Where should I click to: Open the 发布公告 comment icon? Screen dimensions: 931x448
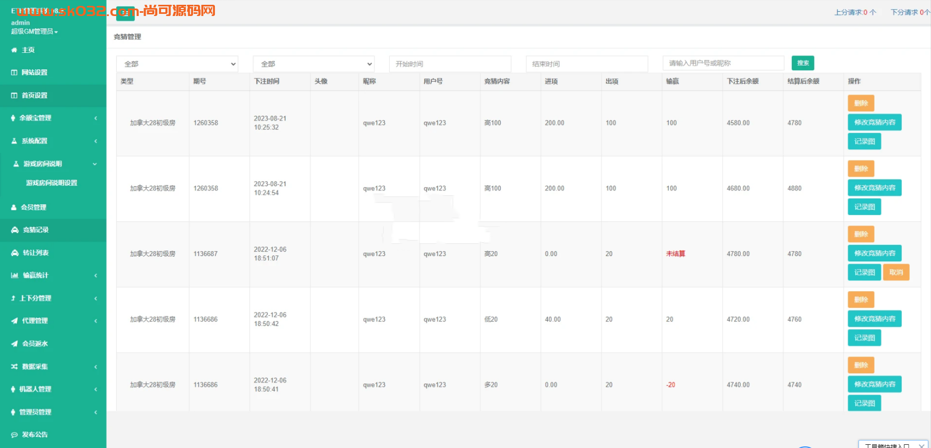pos(14,435)
